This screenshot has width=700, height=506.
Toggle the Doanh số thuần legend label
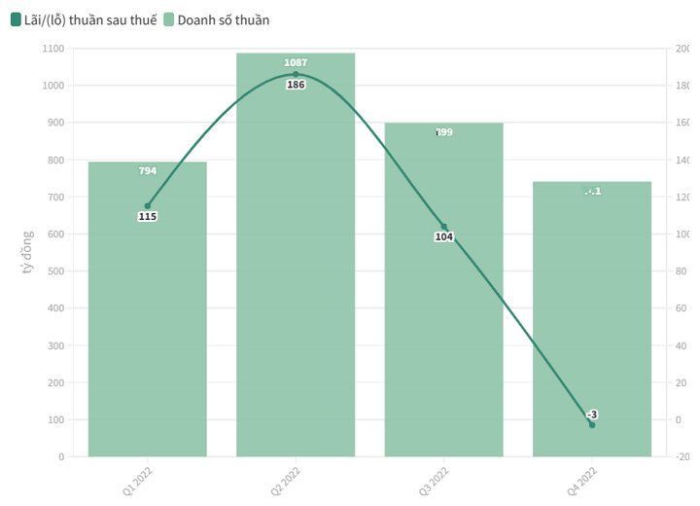click(224, 19)
